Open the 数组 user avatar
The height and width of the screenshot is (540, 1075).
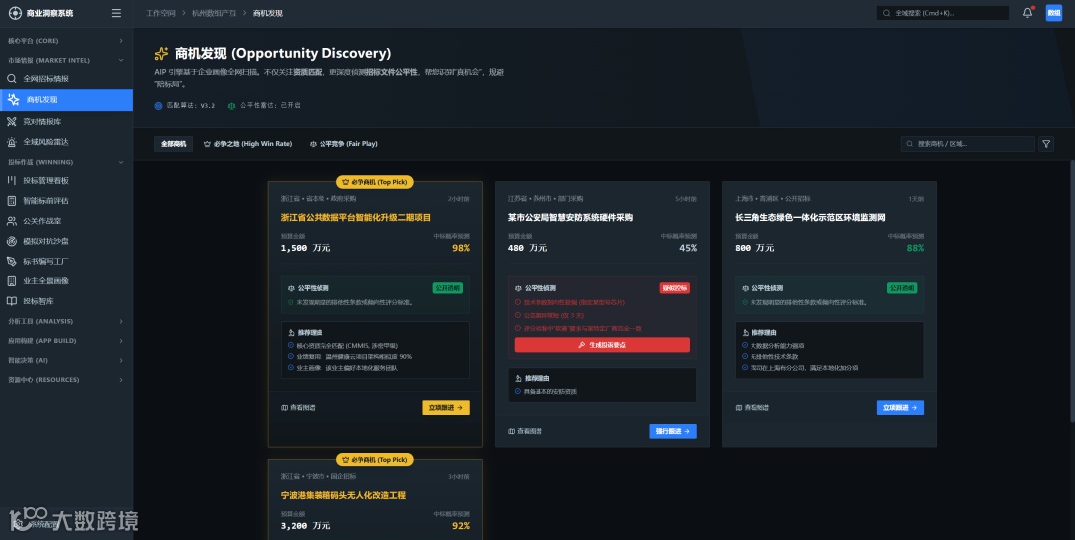click(x=1054, y=12)
